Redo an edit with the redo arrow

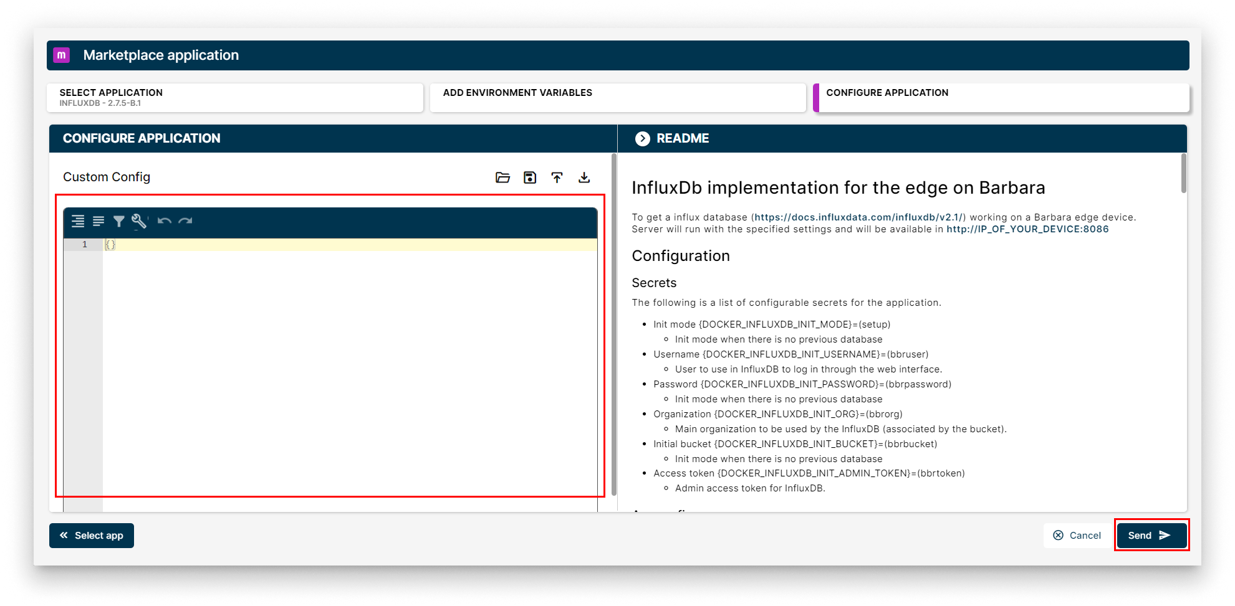coord(185,221)
